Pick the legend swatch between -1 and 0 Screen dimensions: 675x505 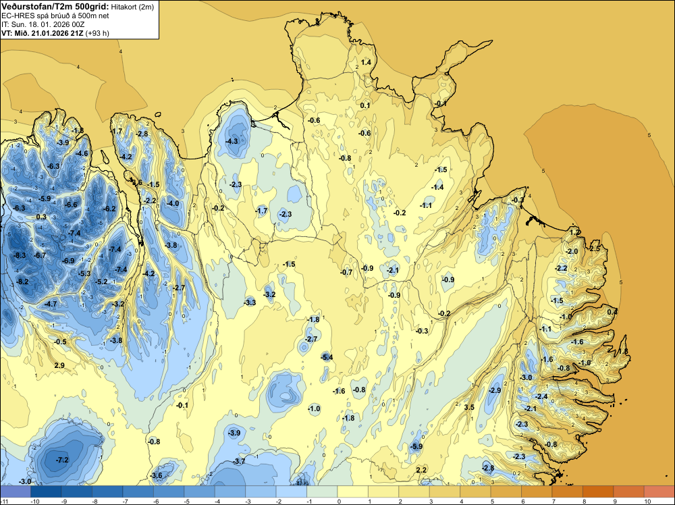click(322, 491)
